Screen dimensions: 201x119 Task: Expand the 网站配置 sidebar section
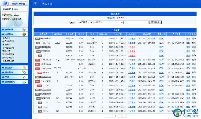click(x=10, y=30)
